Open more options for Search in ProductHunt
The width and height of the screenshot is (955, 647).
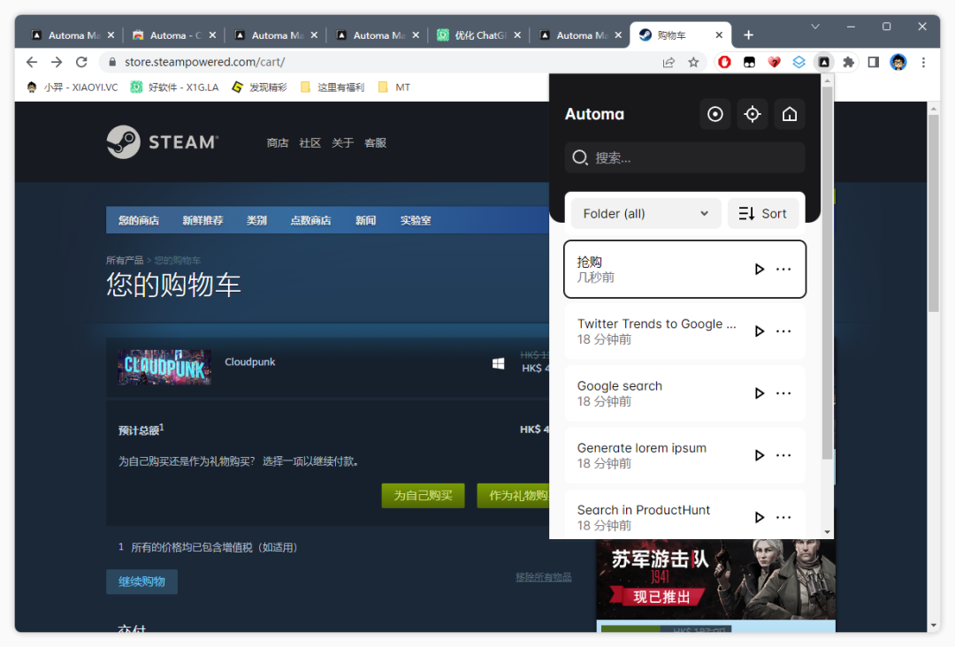(x=783, y=517)
